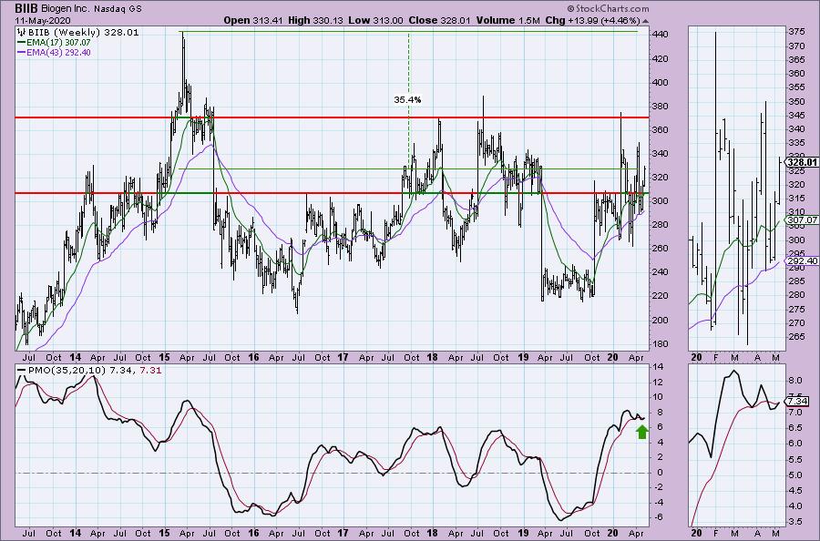This screenshot has height=541, width=820.
Task: Click the 440 price axis label
Action: pyautogui.click(x=661, y=35)
